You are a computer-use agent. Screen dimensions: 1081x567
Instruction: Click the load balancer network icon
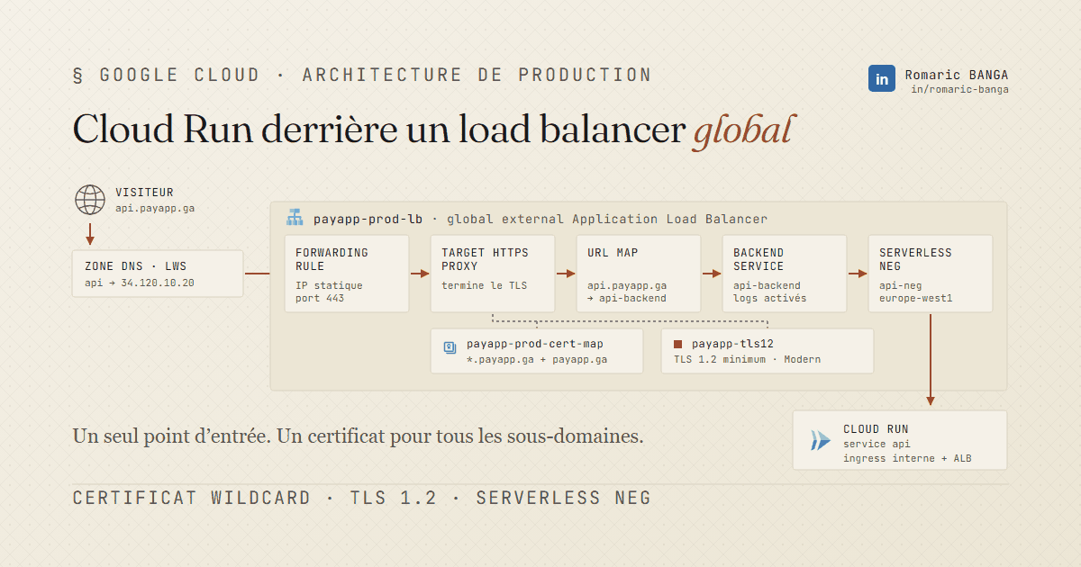pos(295,219)
